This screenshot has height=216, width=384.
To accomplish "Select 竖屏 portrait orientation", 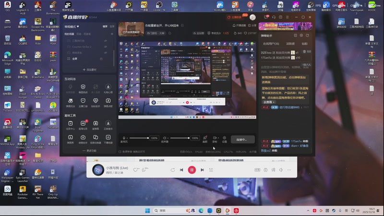I will click(x=112, y=26).
